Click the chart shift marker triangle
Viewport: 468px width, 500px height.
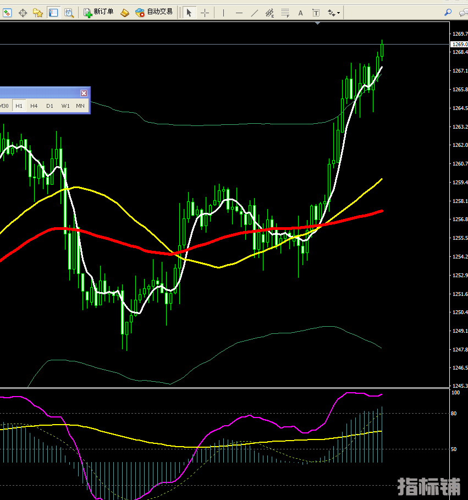click(318, 23)
